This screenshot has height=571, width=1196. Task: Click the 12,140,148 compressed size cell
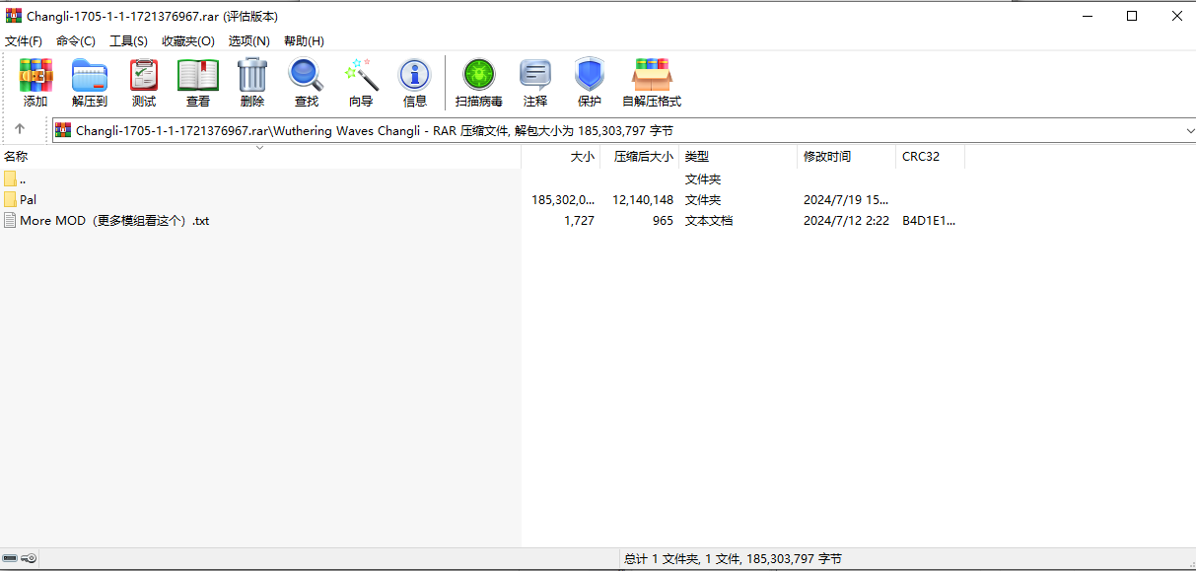pos(643,199)
